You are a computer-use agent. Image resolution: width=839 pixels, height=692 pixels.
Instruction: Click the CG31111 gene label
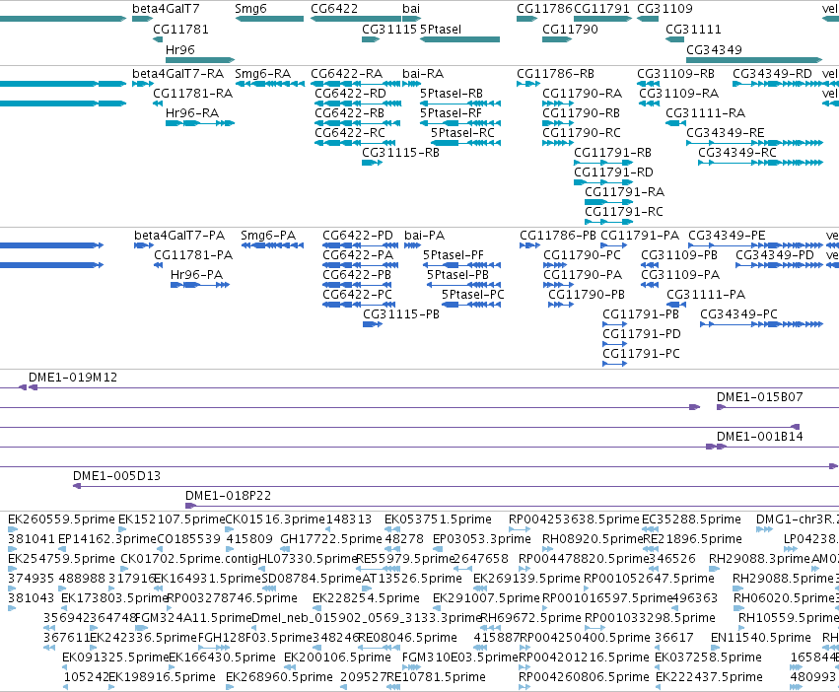click(x=693, y=29)
